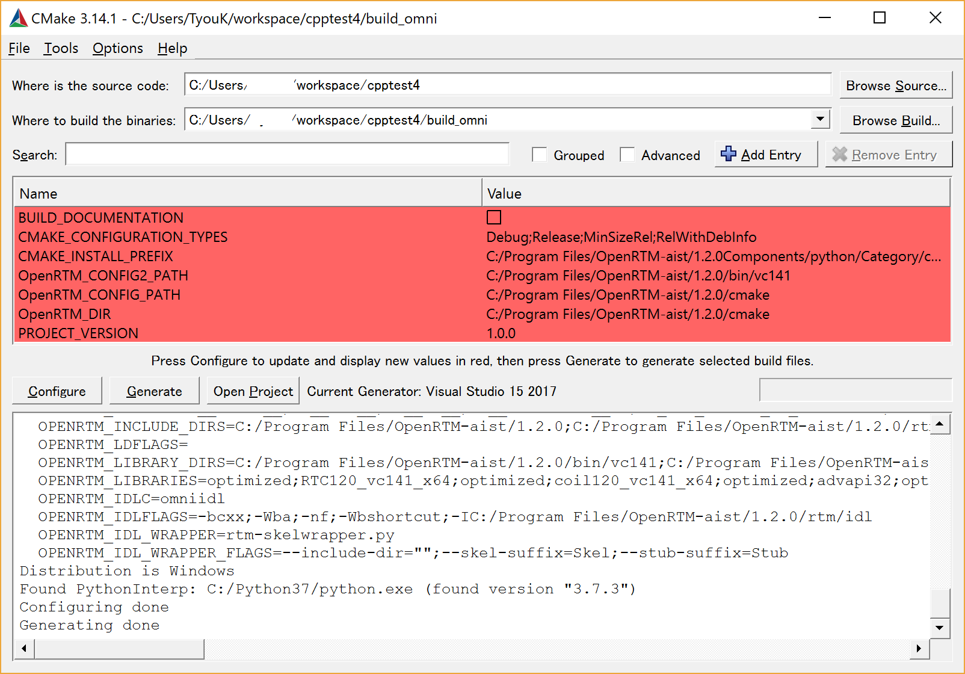The height and width of the screenshot is (674, 965).
Task: Click the Generate button
Action: click(155, 391)
